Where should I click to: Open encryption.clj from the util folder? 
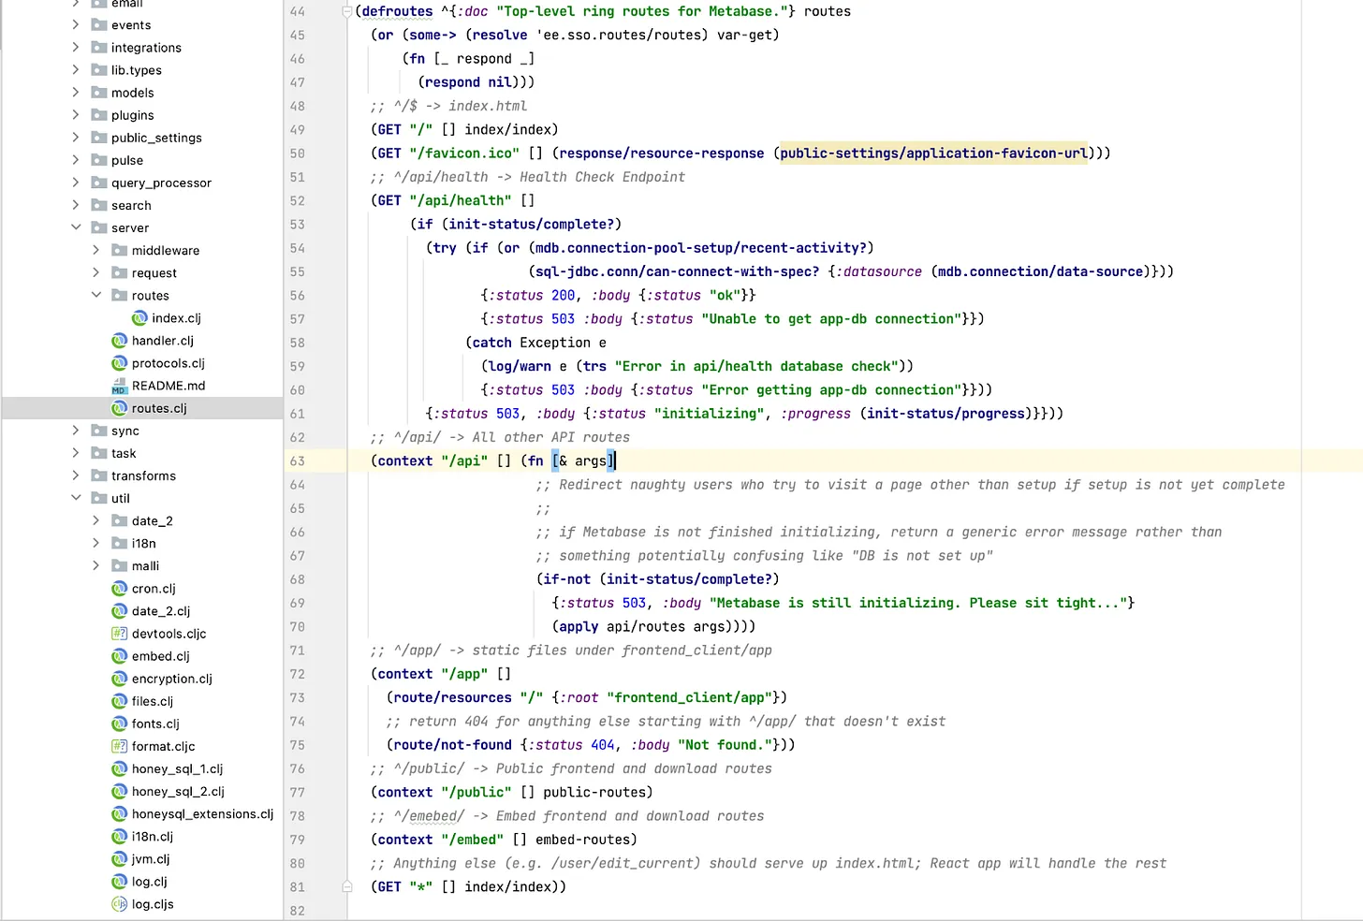pos(171,679)
